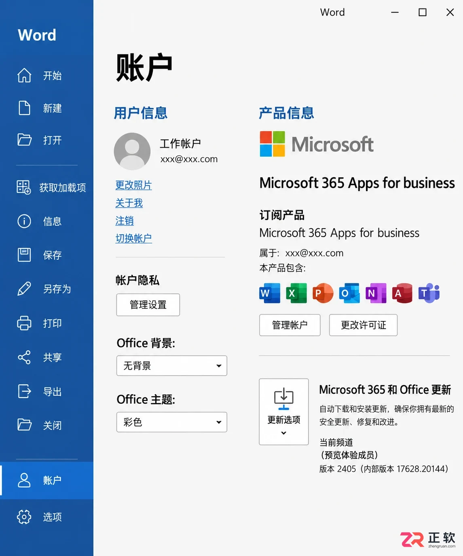The width and height of the screenshot is (463, 556).
Task: Click the Save floppy disk icon
Action: (24, 255)
